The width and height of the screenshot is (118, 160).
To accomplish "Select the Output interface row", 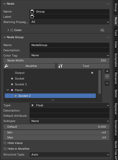I will click(50, 73).
